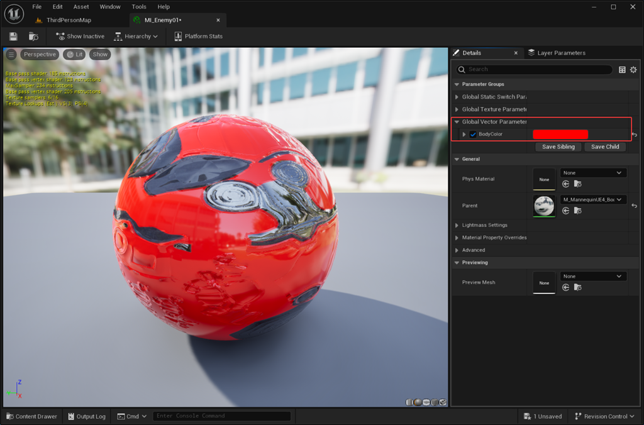Image resolution: width=644 pixels, height=425 pixels.
Task: Open the Help menu
Action: 164,6
